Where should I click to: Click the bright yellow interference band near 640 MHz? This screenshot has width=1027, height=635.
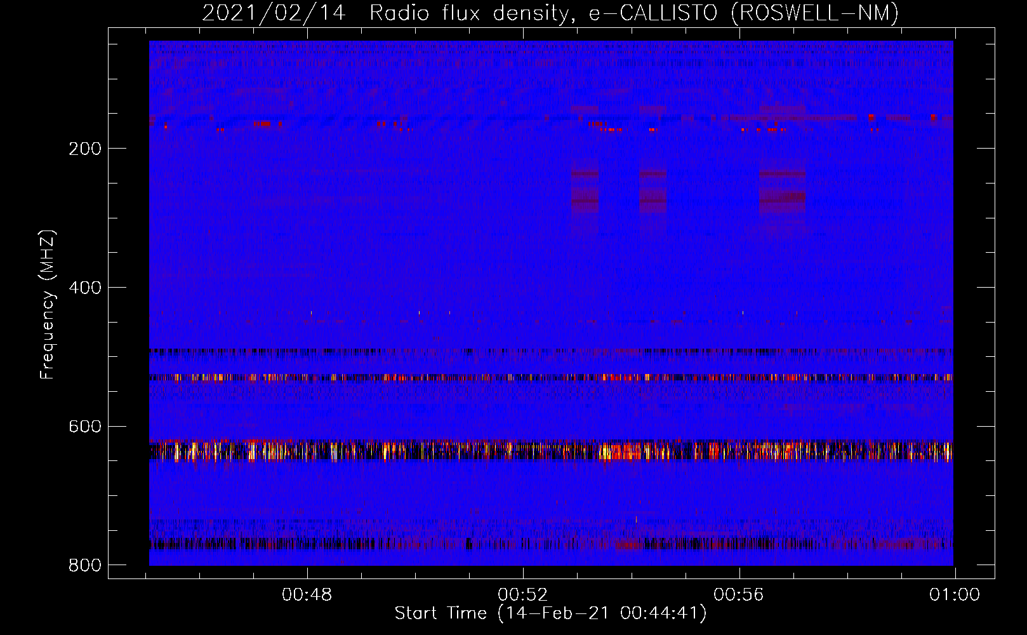(551, 451)
